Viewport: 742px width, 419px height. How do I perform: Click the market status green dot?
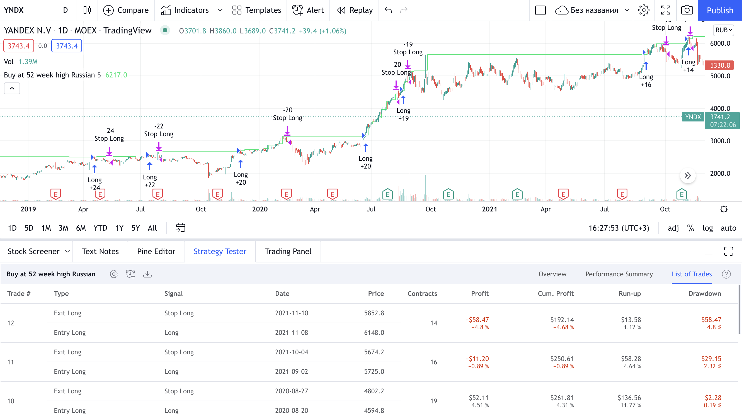pyautogui.click(x=165, y=30)
